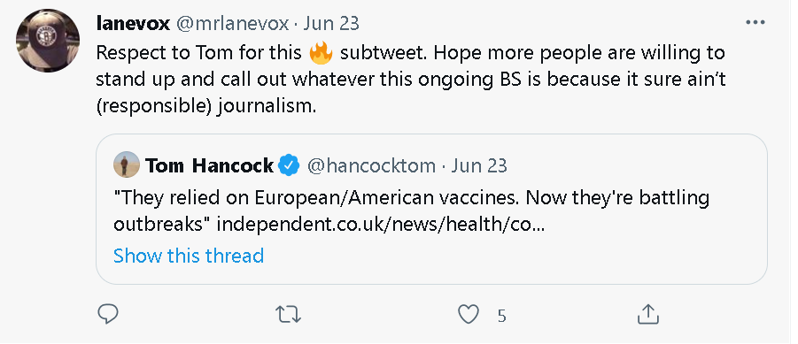Open the Tom Hancock display name
Screen dimensions: 798x344
(x=209, y=165)
